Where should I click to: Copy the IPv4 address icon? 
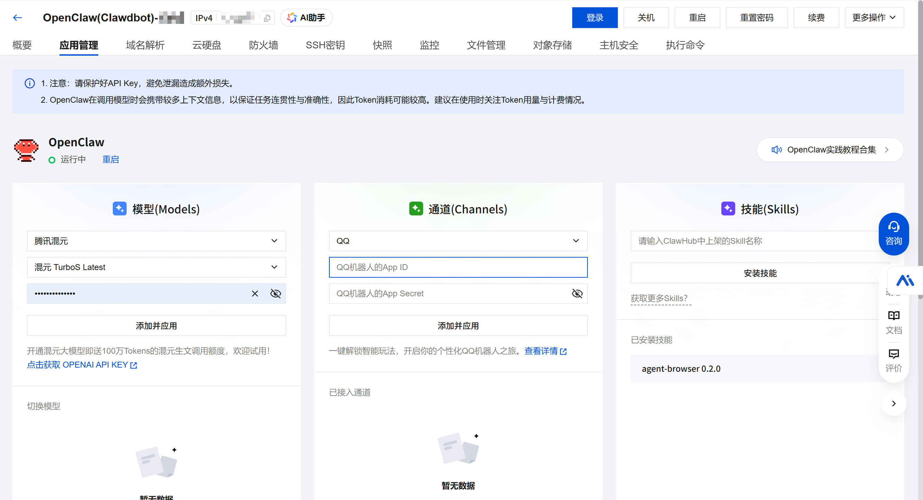pos(267,18)
